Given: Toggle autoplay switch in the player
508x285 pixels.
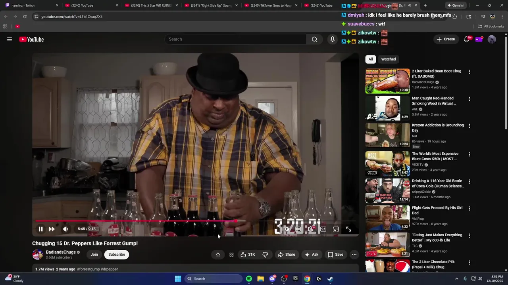Looking at the screenshot, I should coord(287,229).
